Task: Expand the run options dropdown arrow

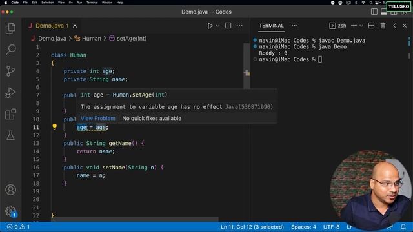Action: (x=217, y=26)
